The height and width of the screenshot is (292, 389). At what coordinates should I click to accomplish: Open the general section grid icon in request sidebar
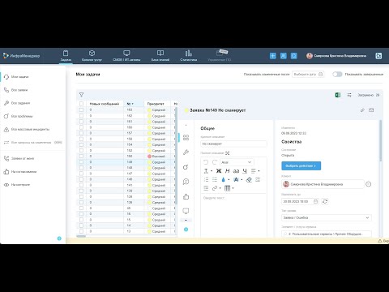[x=186, y=138]
